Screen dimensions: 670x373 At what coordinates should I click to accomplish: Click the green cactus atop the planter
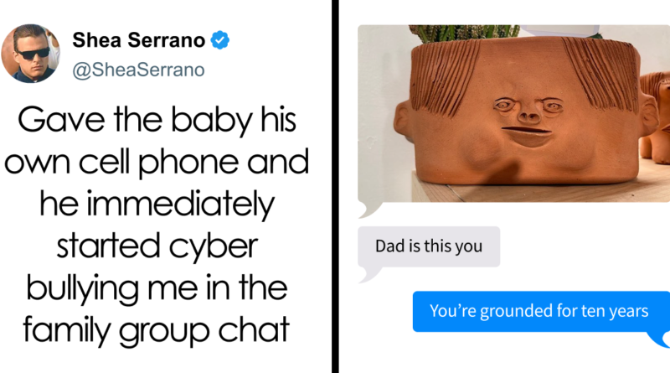464,33
